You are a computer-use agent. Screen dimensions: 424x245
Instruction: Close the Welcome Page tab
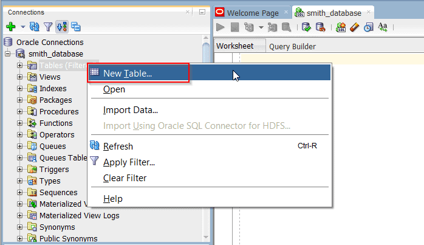tap(286, 12)
